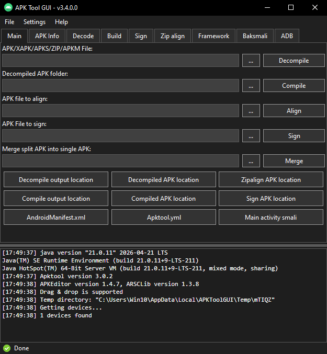The width and height of the screenshot is (327, 354).
Task: Browse for split APK to merge
Action: pyautogui.click(x=251, y=161)
